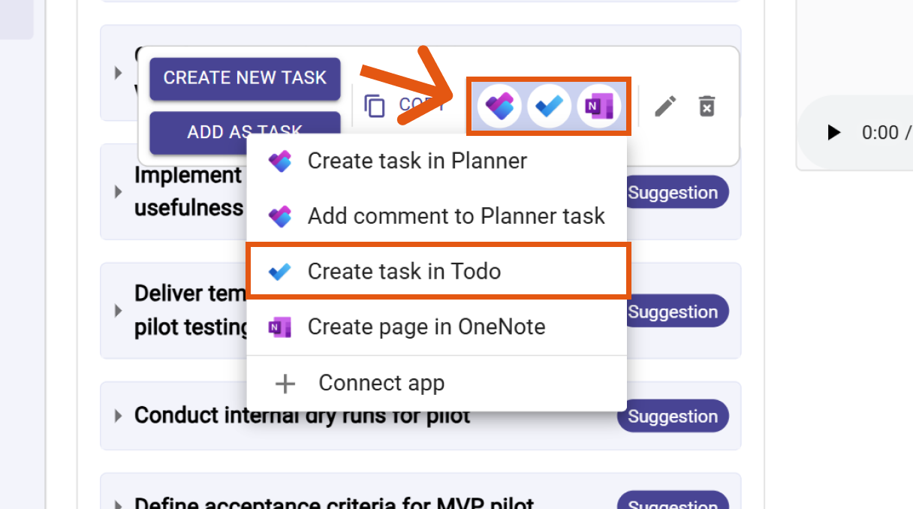Click the plus icon beside Connect app

(285, 384)
